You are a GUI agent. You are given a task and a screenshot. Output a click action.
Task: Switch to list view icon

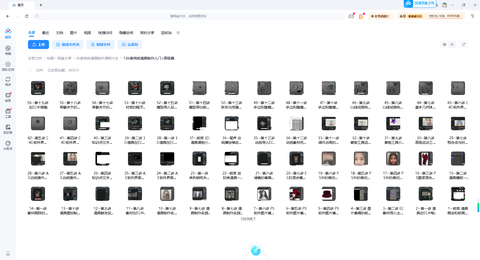pyautogui.click(x=452, y=44)
